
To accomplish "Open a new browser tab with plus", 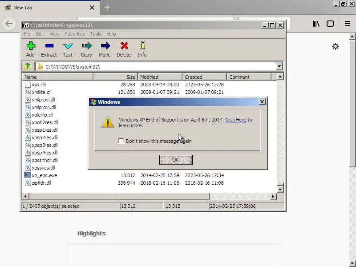I will [107, 7].
